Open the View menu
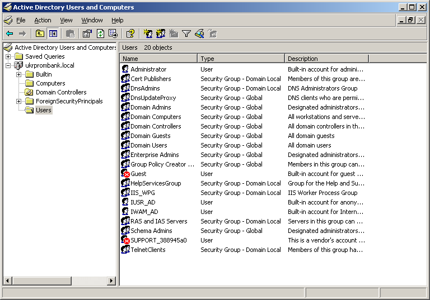 67,20
